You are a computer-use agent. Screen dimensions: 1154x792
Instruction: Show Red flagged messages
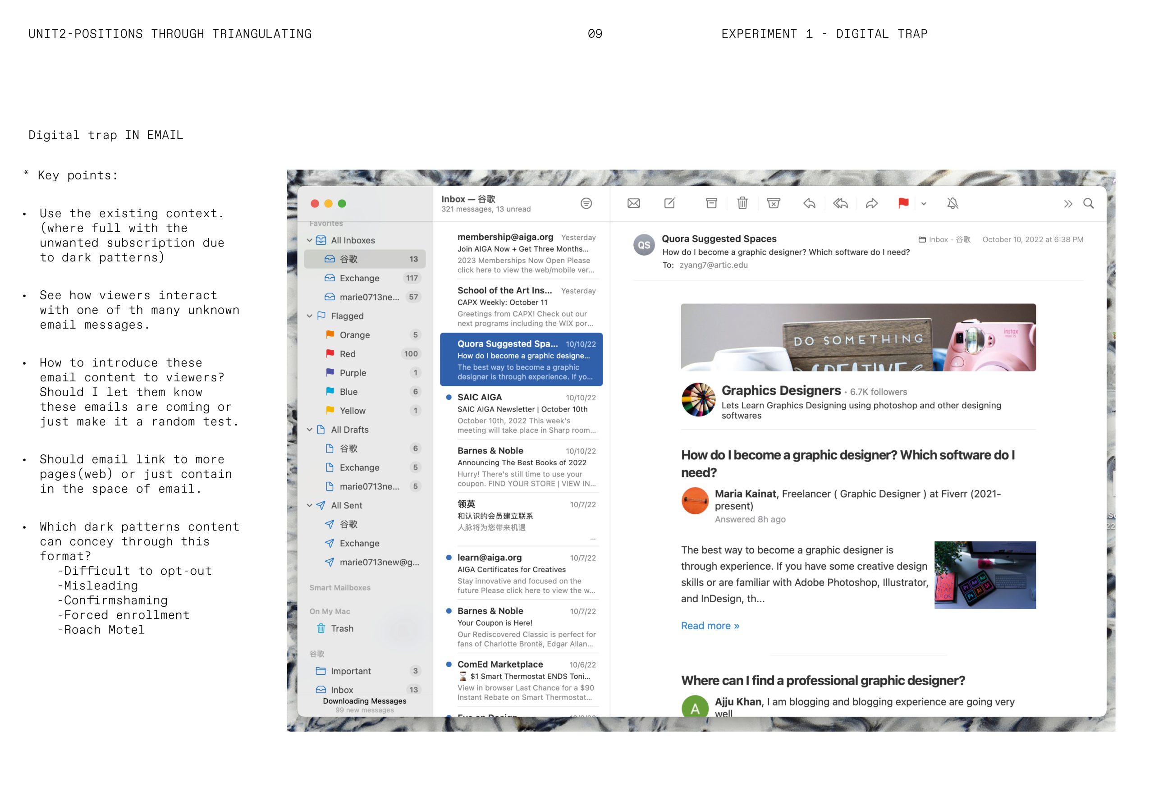tap(365, 354)
